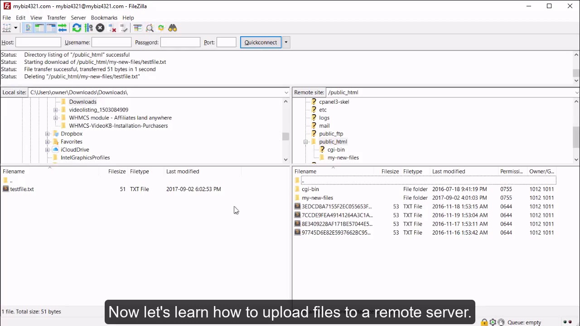580x326 pixels.
Task: Toggle message log display
Action: pyautogui.click(x=28, y=28)
